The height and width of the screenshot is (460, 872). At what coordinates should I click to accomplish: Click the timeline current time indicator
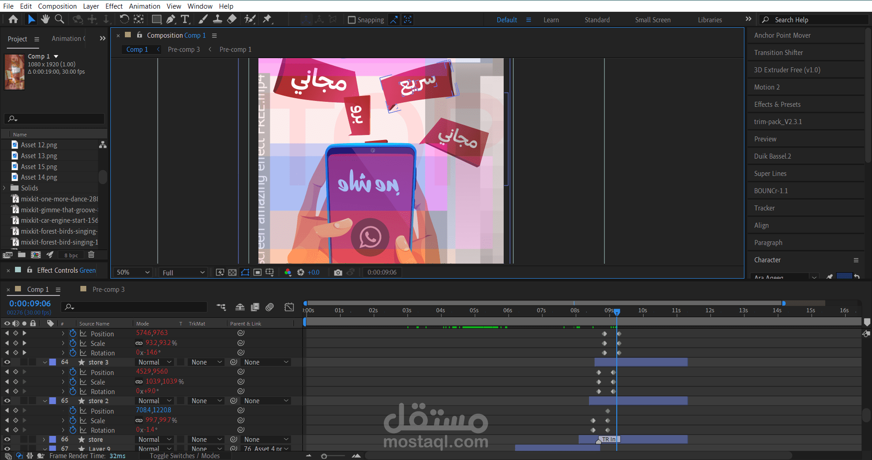click(x=617, y=312)
